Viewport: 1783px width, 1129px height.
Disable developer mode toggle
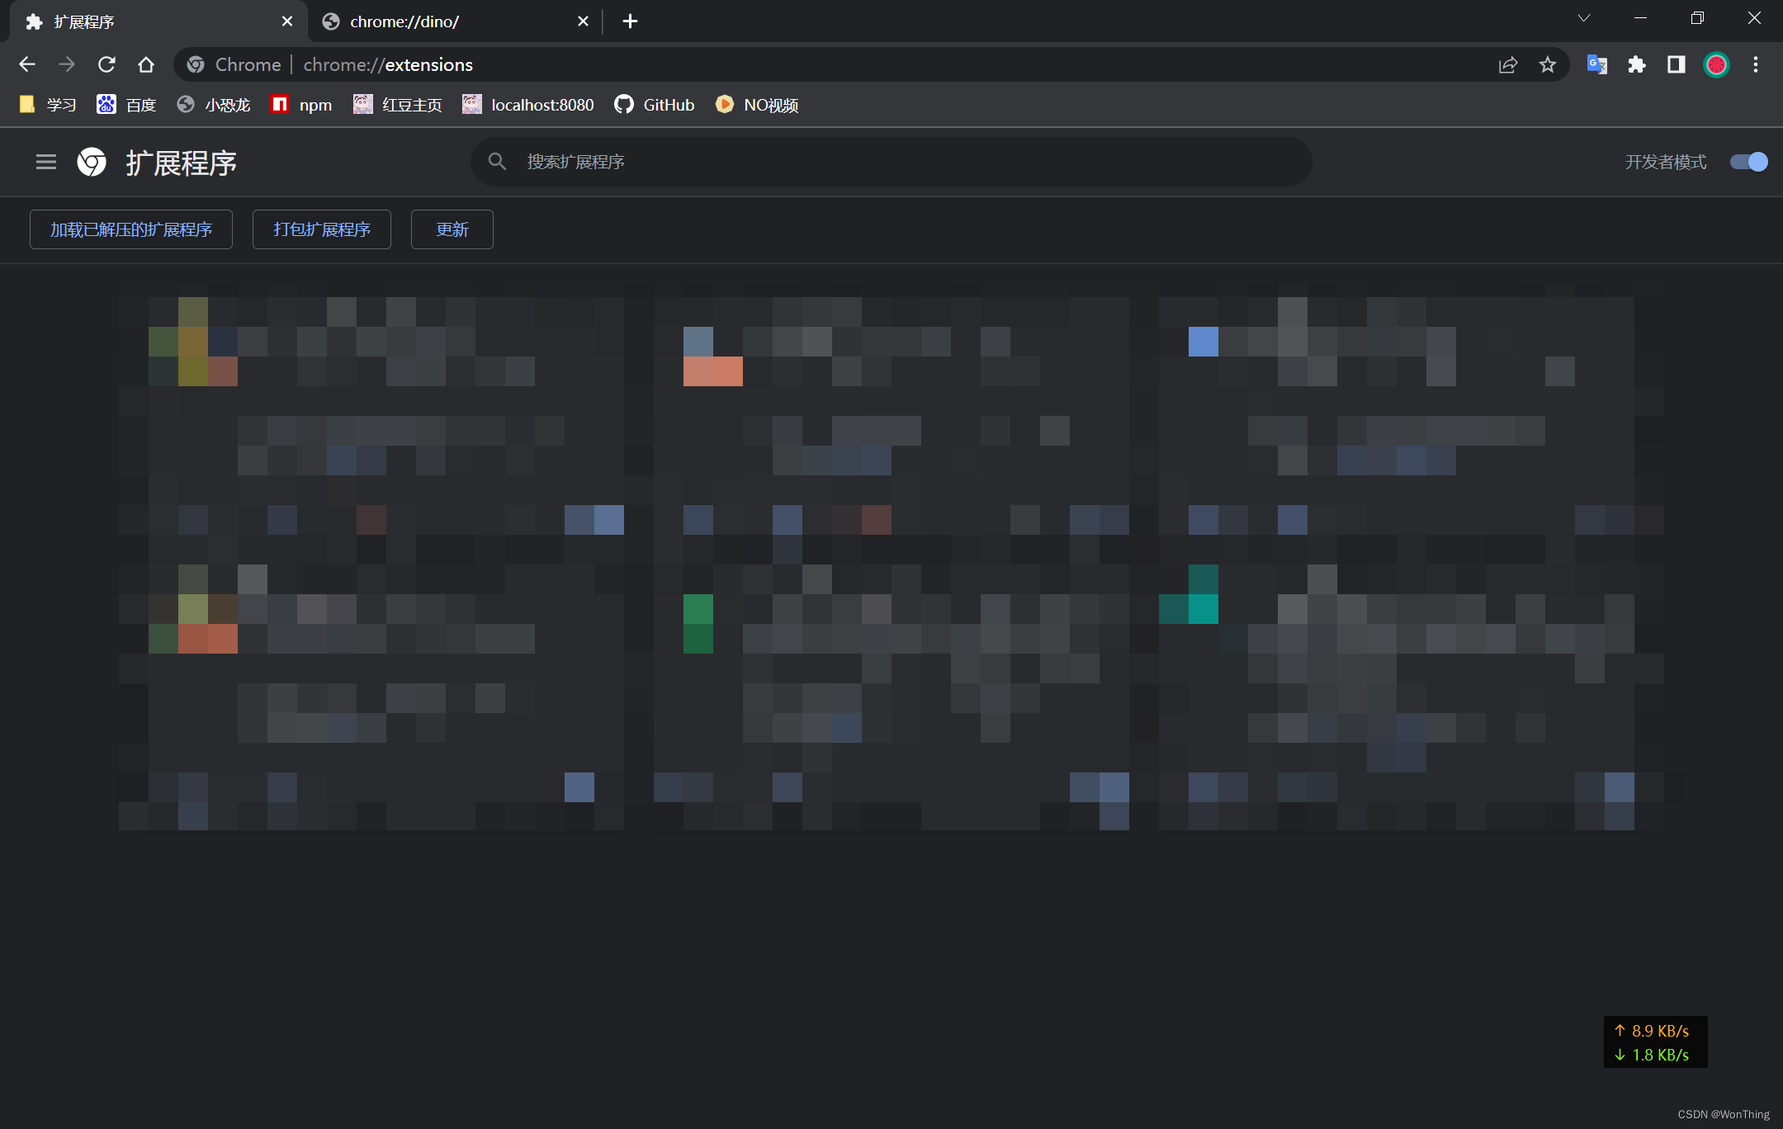(x=1748, y=162)
